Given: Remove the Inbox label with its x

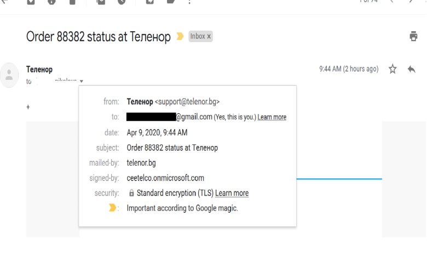Looking at the screenshot, I should click(209, 37).
